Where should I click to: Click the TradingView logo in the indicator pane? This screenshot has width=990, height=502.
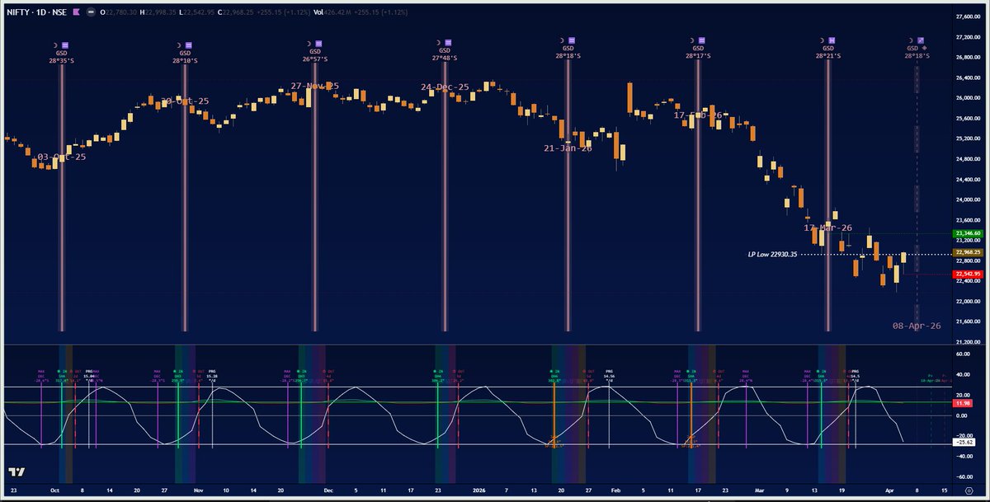(16, 472)
